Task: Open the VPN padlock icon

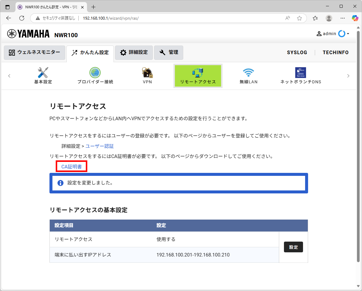Action: coord(147,72)
